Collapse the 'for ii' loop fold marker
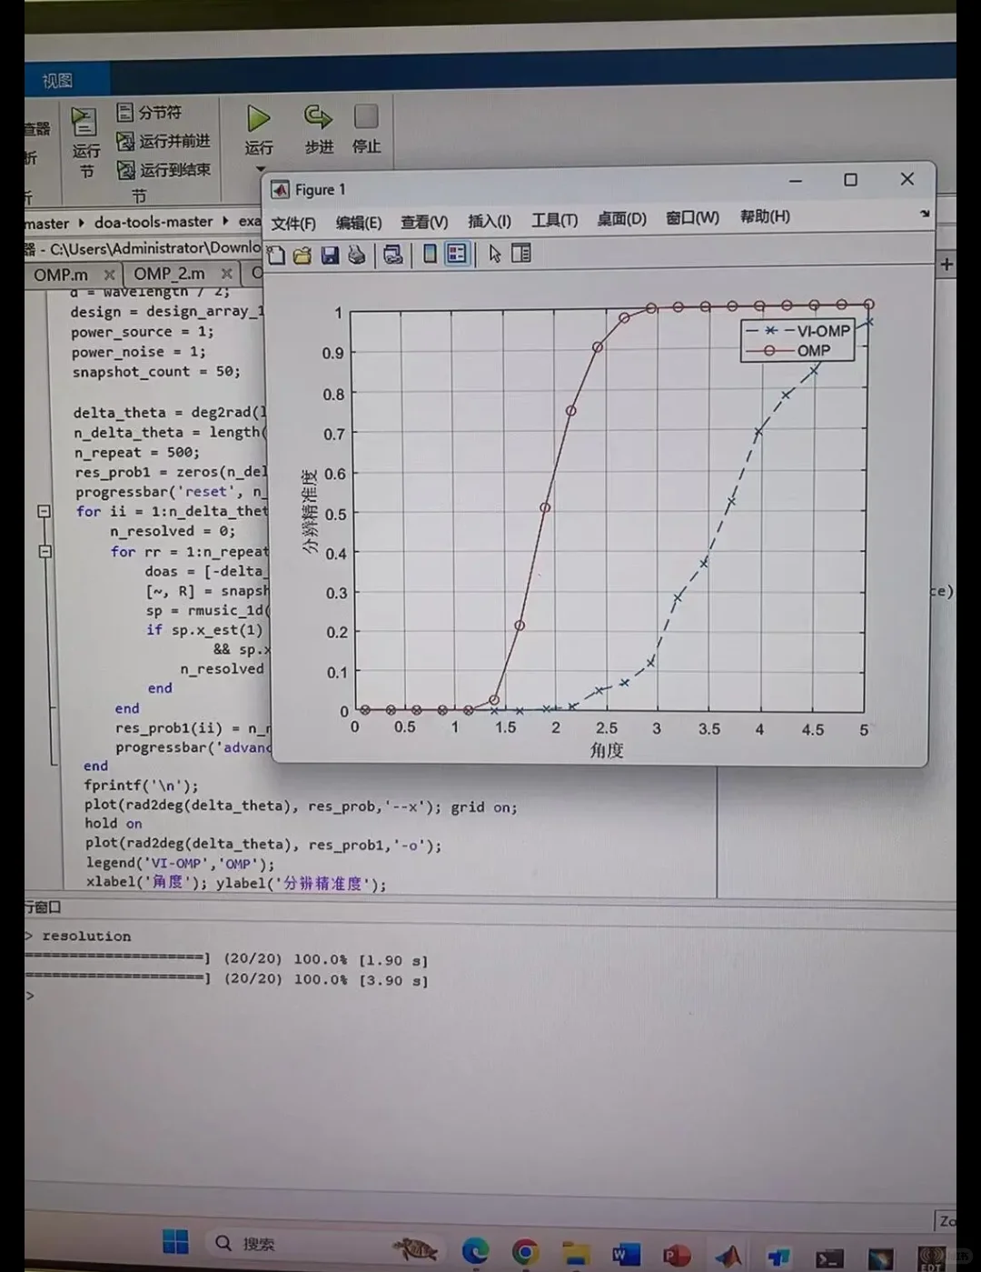This screenshot has width=981, height=1272. (x=44, y=512)
